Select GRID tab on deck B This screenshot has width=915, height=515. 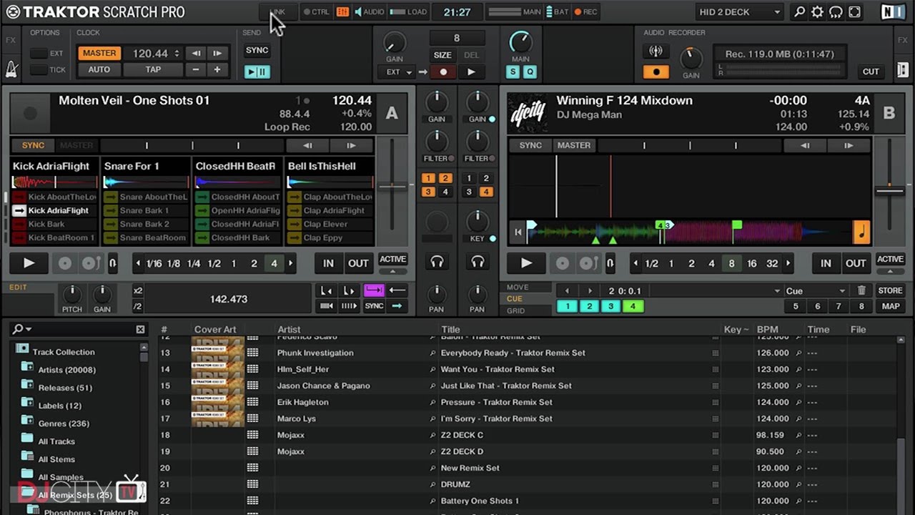[515, 310]
